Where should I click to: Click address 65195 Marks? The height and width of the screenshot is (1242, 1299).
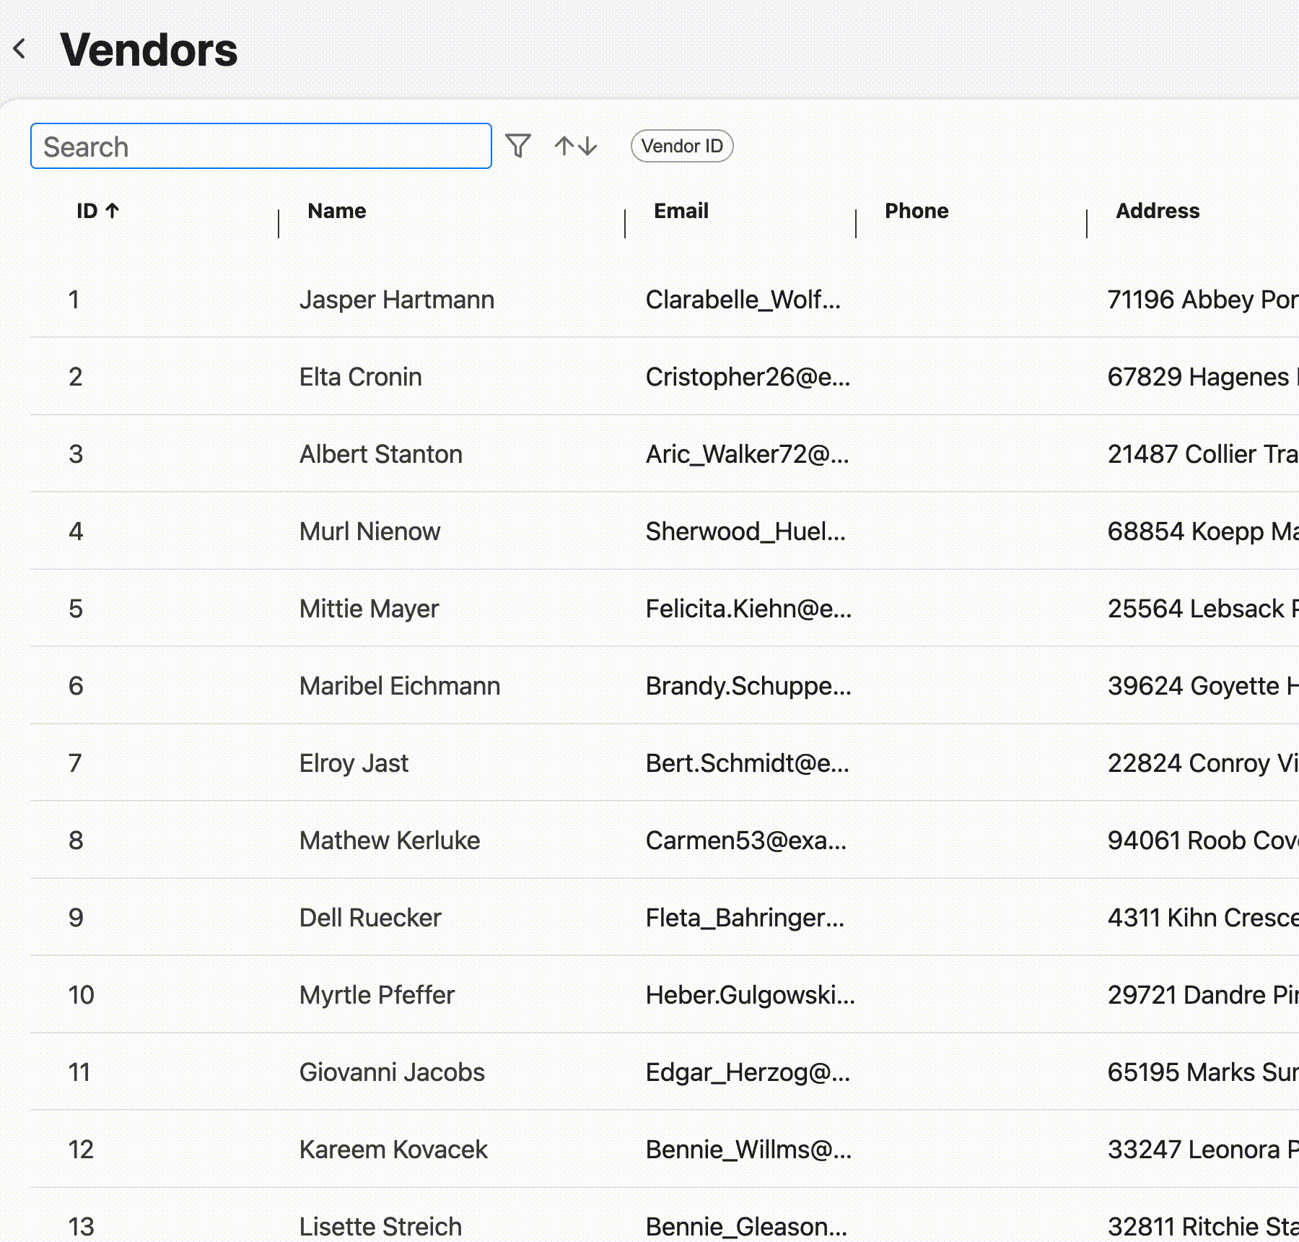pyautogui.click(x=1203, y=1072)
